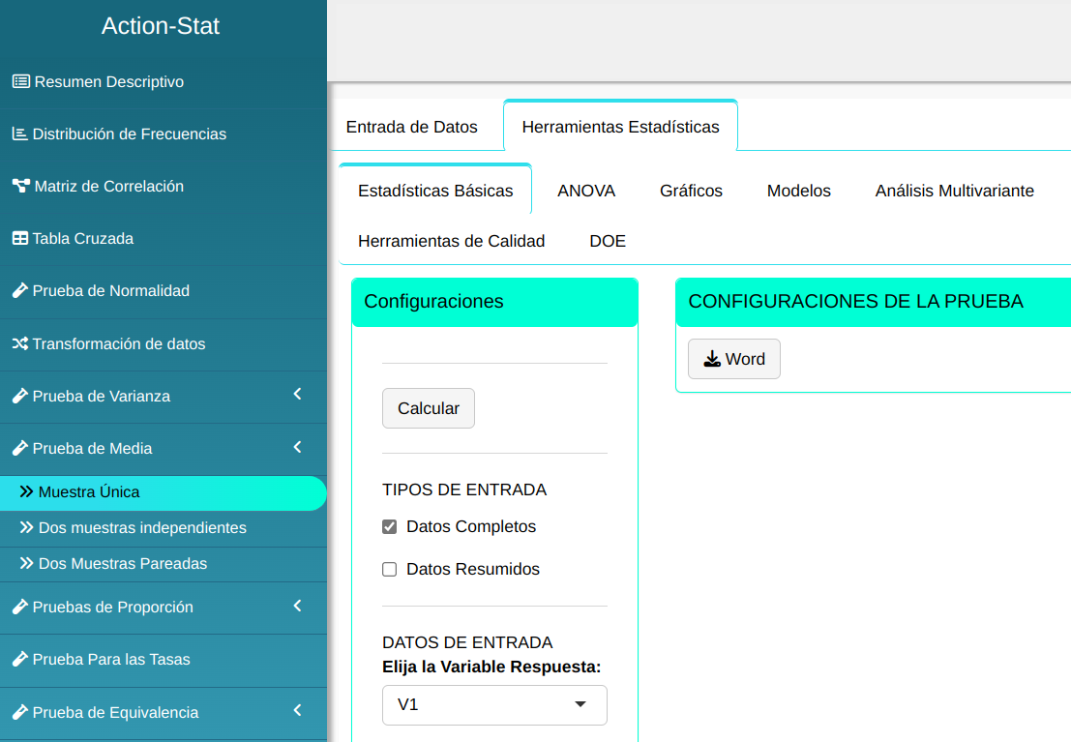Screen dimensions: 1071x742
Task: Select Dos muestras independientes in sidebar
Action: tap(142, 528)
